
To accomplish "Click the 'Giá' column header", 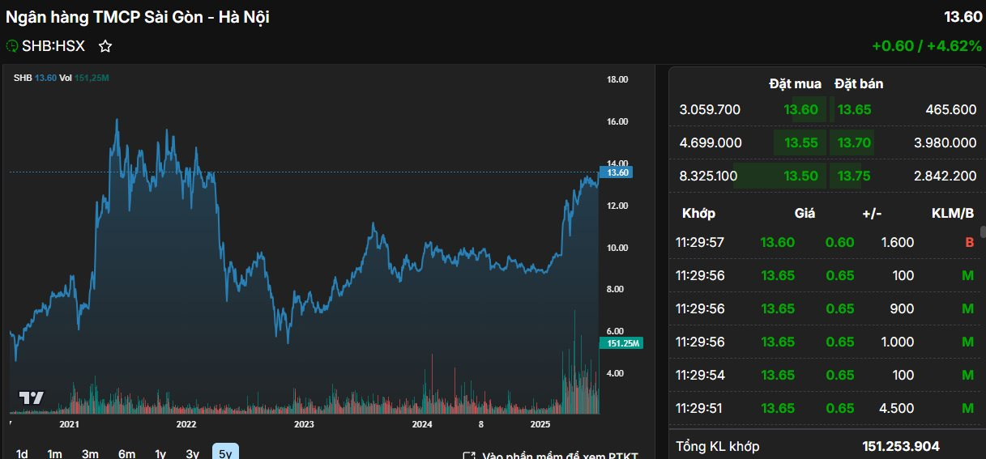I will click(x=805, y=213).
